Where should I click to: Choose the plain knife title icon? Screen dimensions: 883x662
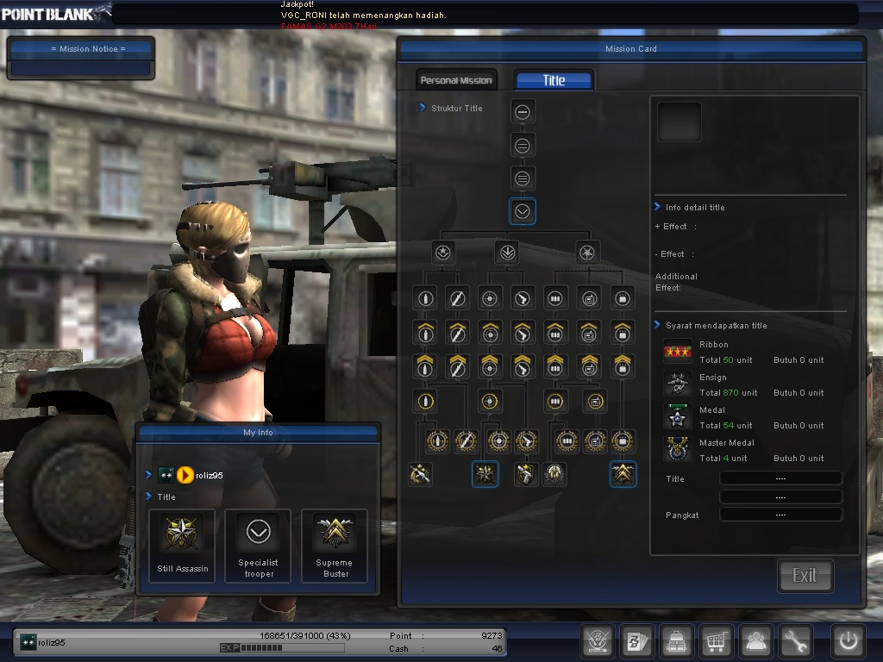457,298
